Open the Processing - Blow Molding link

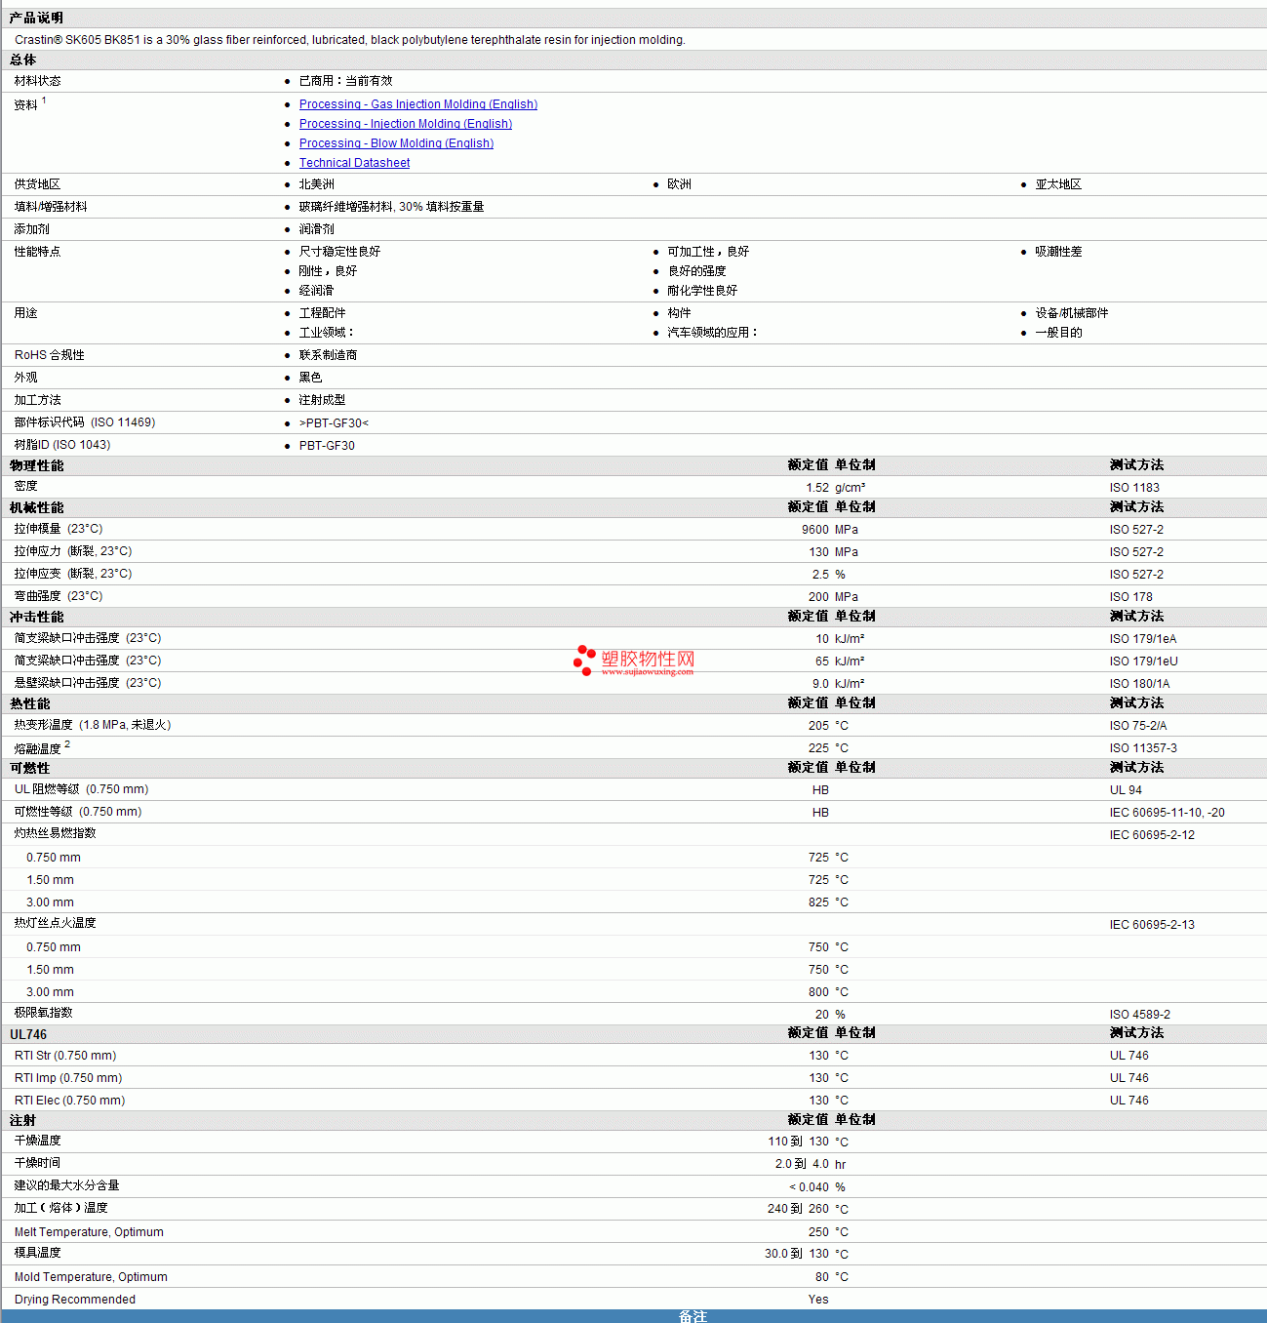coord(396,143)
